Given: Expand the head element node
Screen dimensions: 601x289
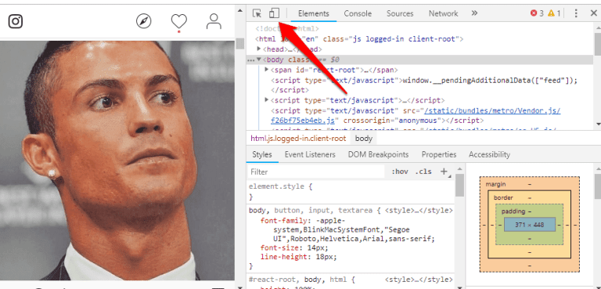Looking at the screenshot, I should (260, 49).
